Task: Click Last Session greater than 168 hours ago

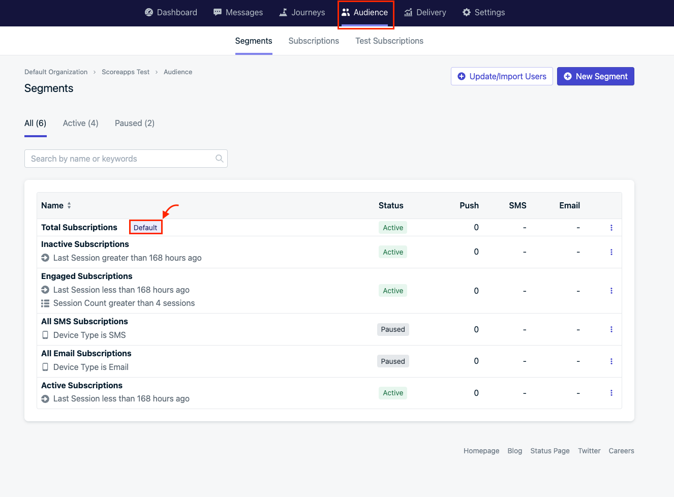Action: 128,258
